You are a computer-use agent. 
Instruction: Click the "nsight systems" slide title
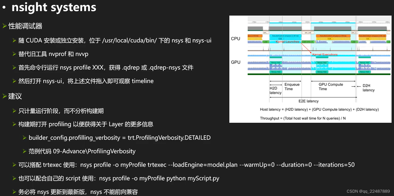54,7
